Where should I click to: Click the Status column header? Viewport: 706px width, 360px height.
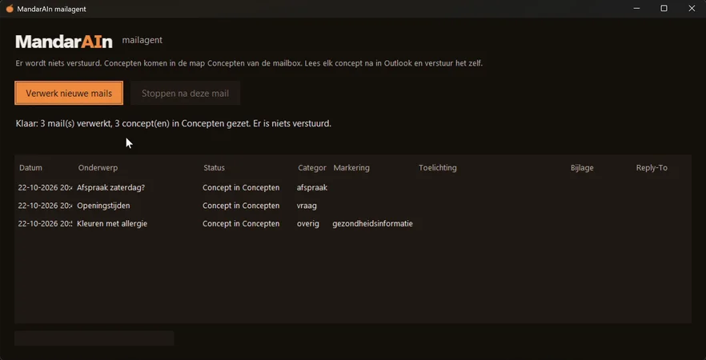214,167
